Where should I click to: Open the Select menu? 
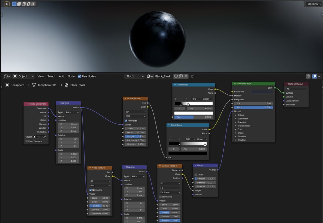tap(51, 76)
